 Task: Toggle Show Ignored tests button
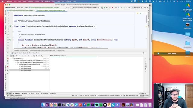pos(13,56)
